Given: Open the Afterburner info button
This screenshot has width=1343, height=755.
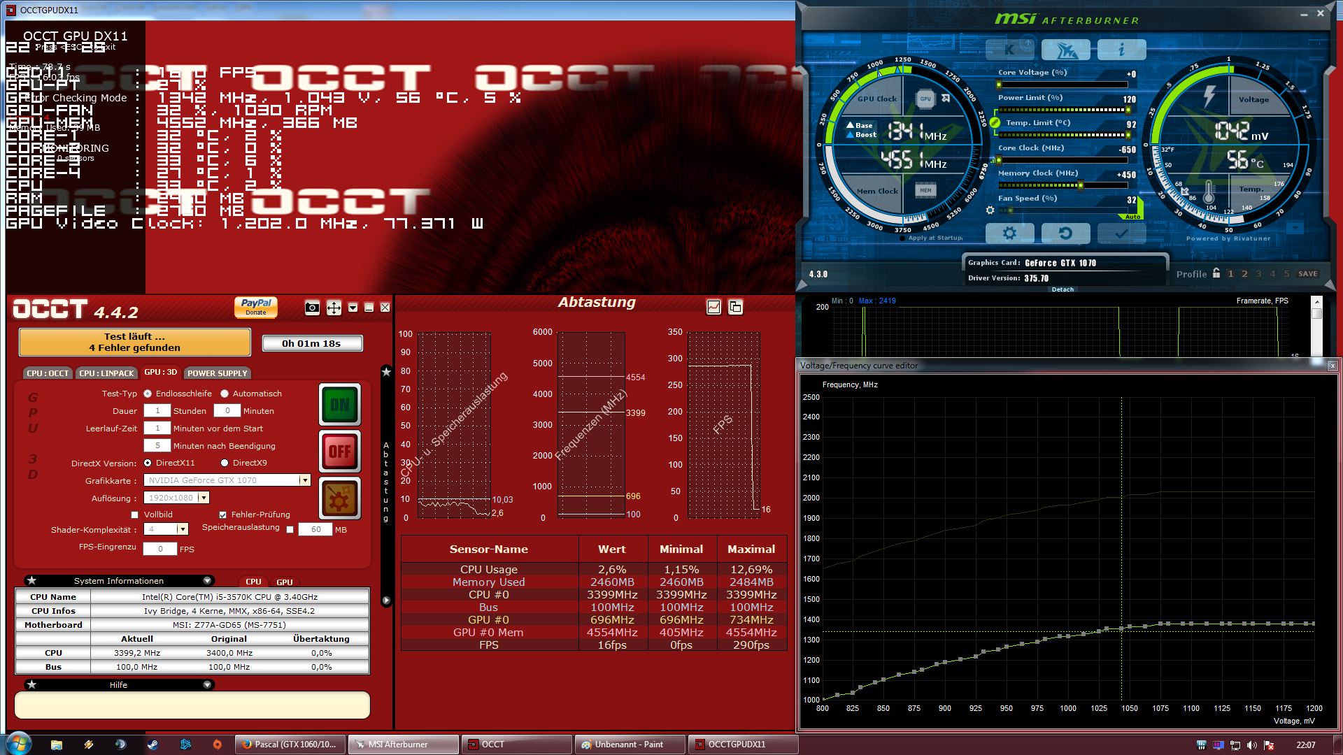Looking at the screenshot, I should click(1121, 50).
